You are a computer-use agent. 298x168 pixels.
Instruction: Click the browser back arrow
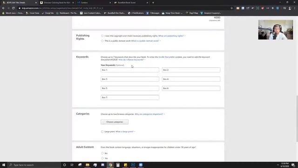(x=3, y=8)
